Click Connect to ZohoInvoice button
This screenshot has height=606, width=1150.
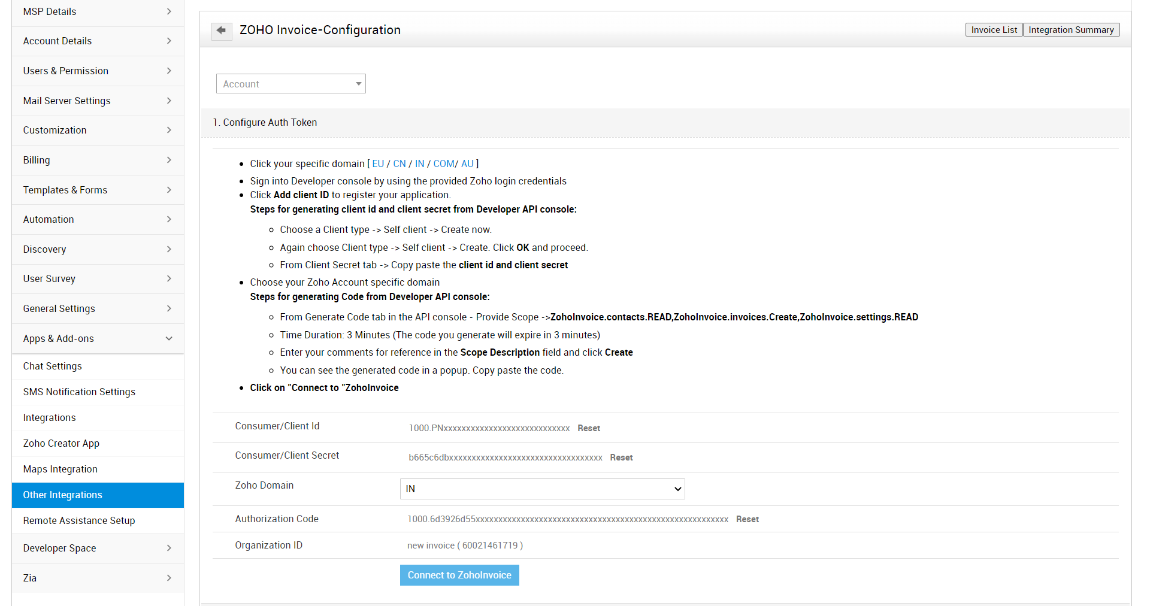[459, 575]
